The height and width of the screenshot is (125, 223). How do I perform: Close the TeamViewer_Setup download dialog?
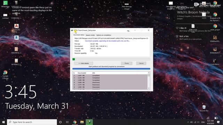148,30
